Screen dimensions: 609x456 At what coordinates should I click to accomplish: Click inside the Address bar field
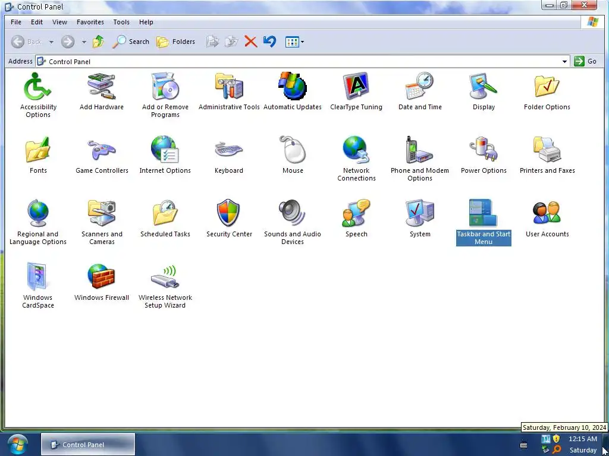tap(303, 61)
